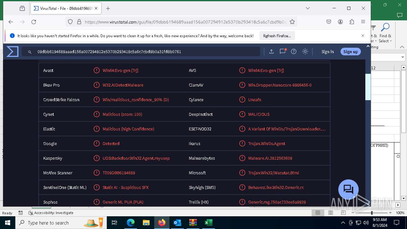Viewport: 407px width, 229px height.
Task: Click the tracking protection shield icon
Action: (x=70, y=22)
